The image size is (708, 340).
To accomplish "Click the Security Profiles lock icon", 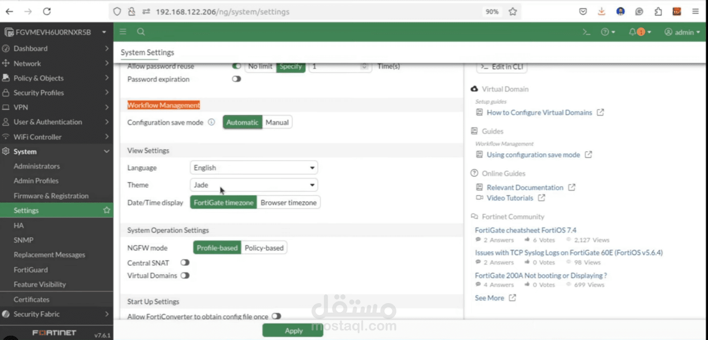I will click(6, 92).
